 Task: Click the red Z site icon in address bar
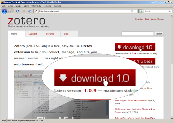point(36,11)
